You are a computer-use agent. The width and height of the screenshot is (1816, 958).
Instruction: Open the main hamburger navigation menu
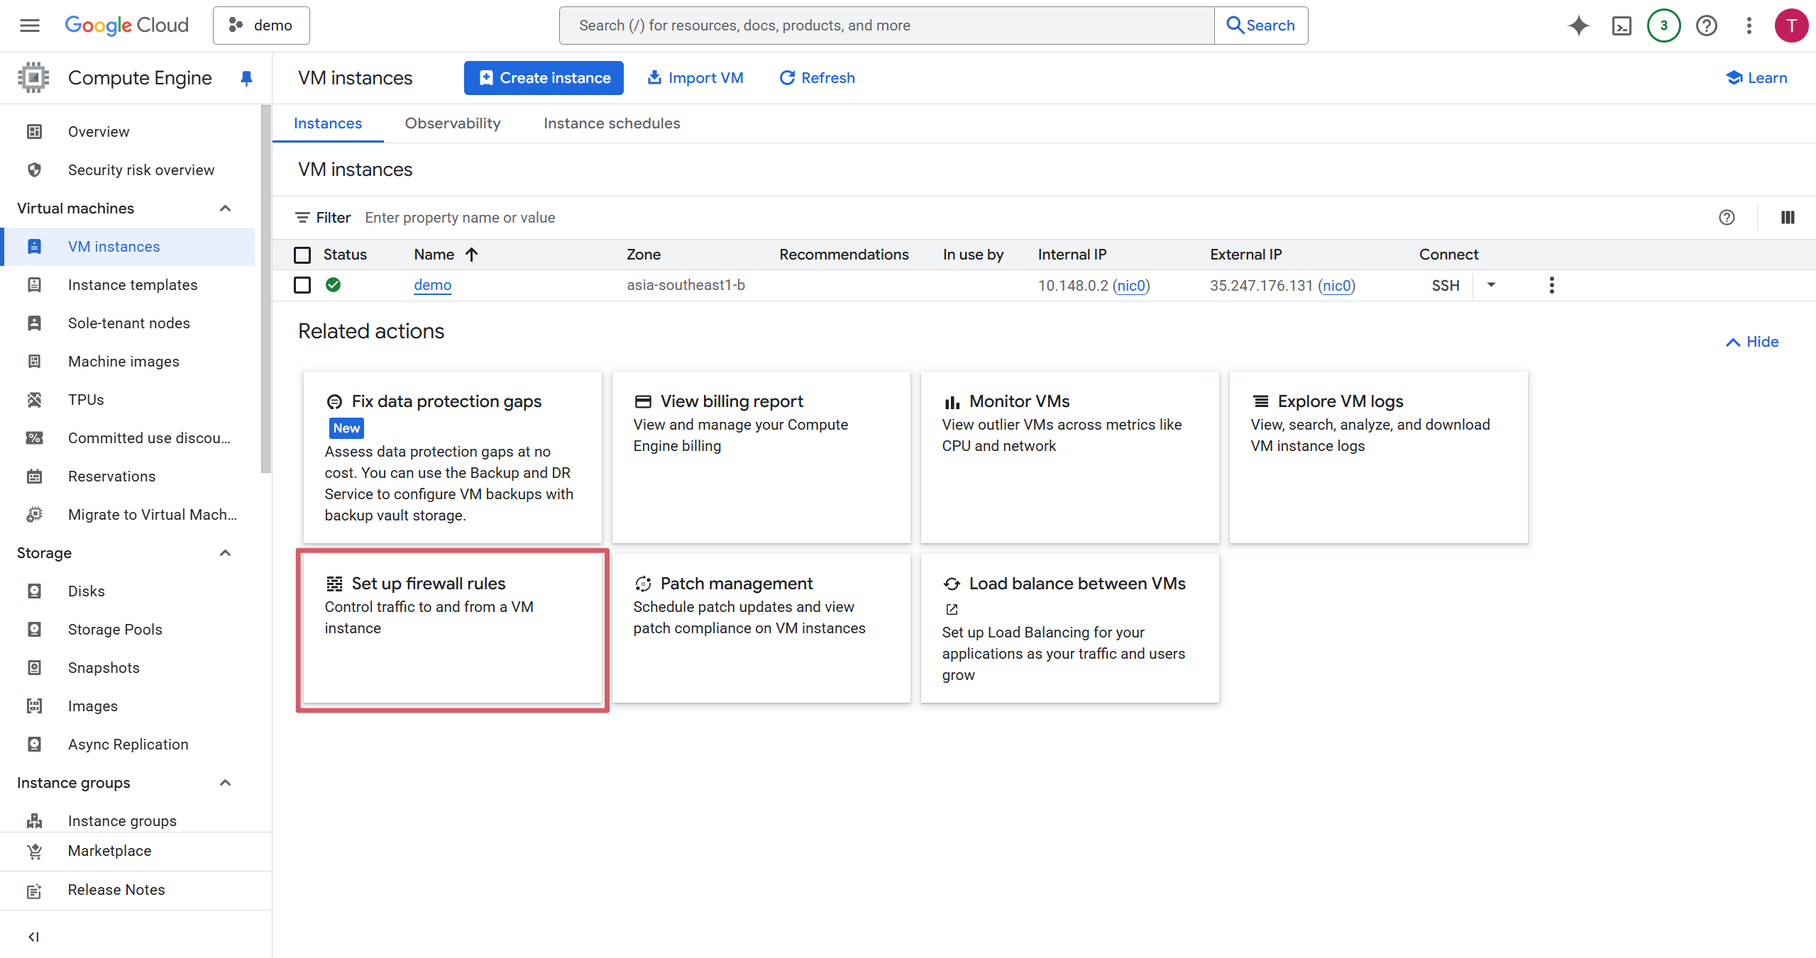(x=30, y=26)
